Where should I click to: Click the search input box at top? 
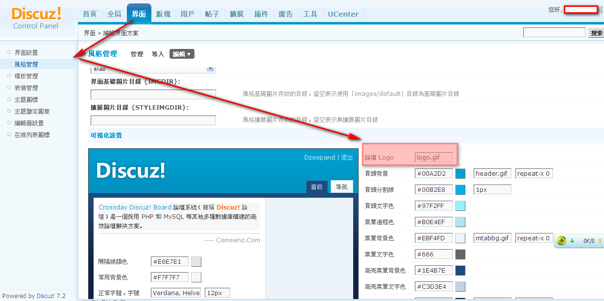click(x=554, y=33)
